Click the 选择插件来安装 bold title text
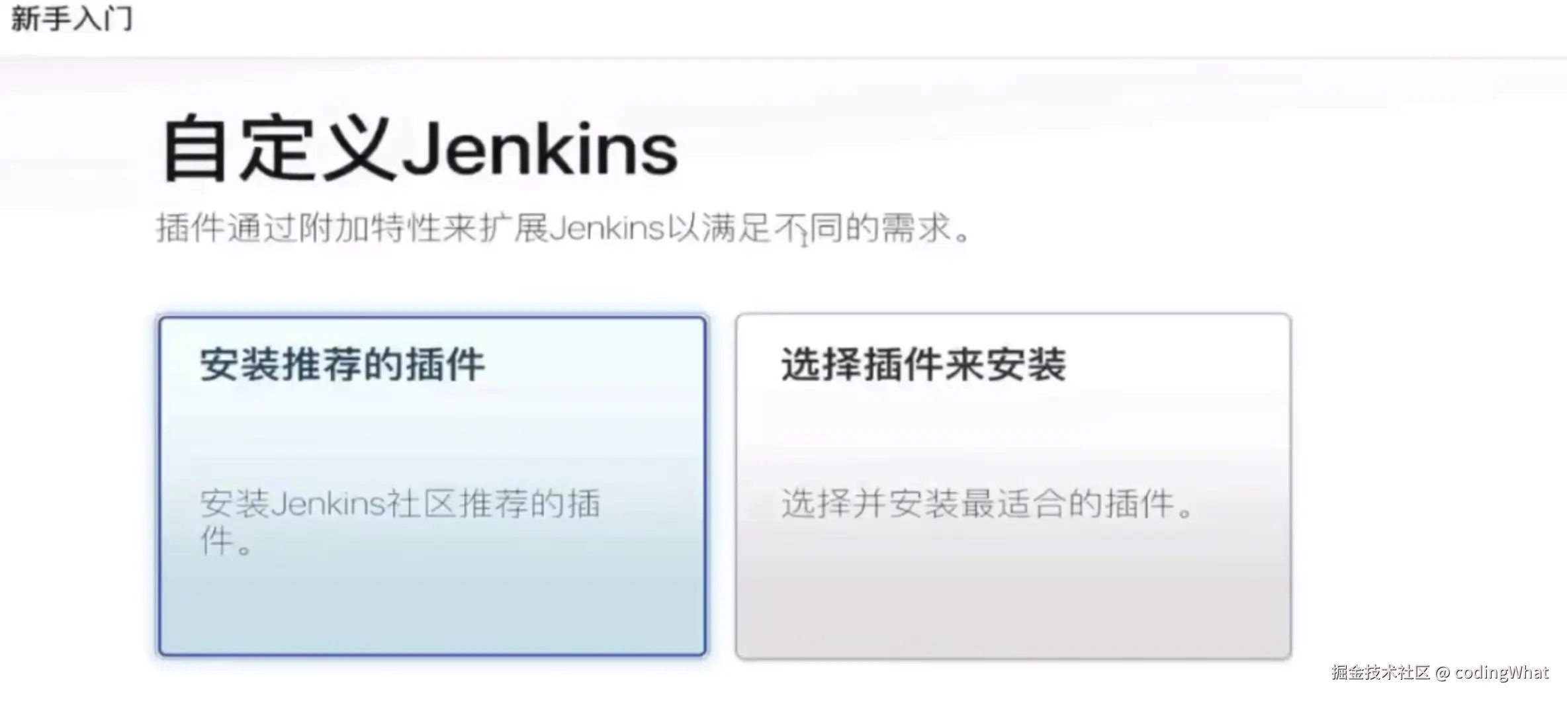 (923, 364)
